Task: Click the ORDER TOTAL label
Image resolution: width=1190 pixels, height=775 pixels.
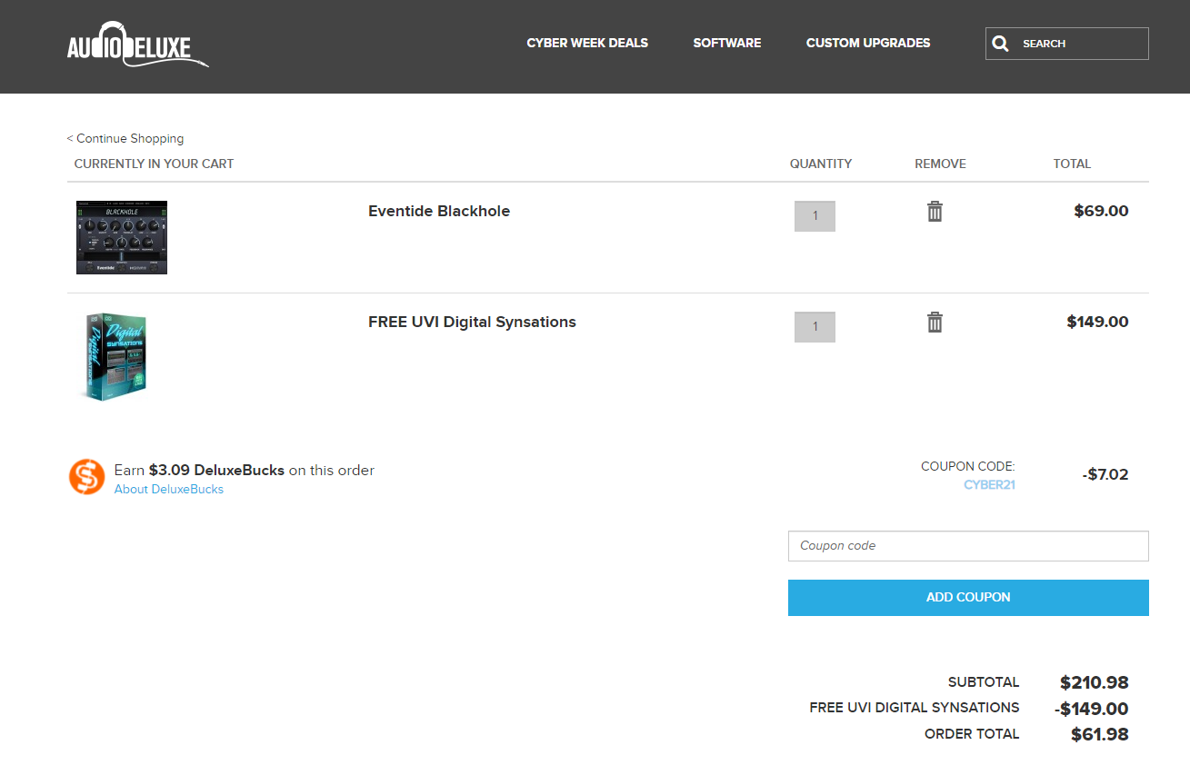Action: tap(972, 734)
